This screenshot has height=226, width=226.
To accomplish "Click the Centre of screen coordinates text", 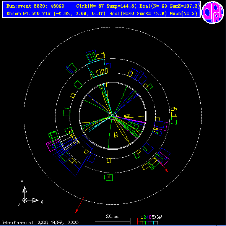I will point(40,223).
